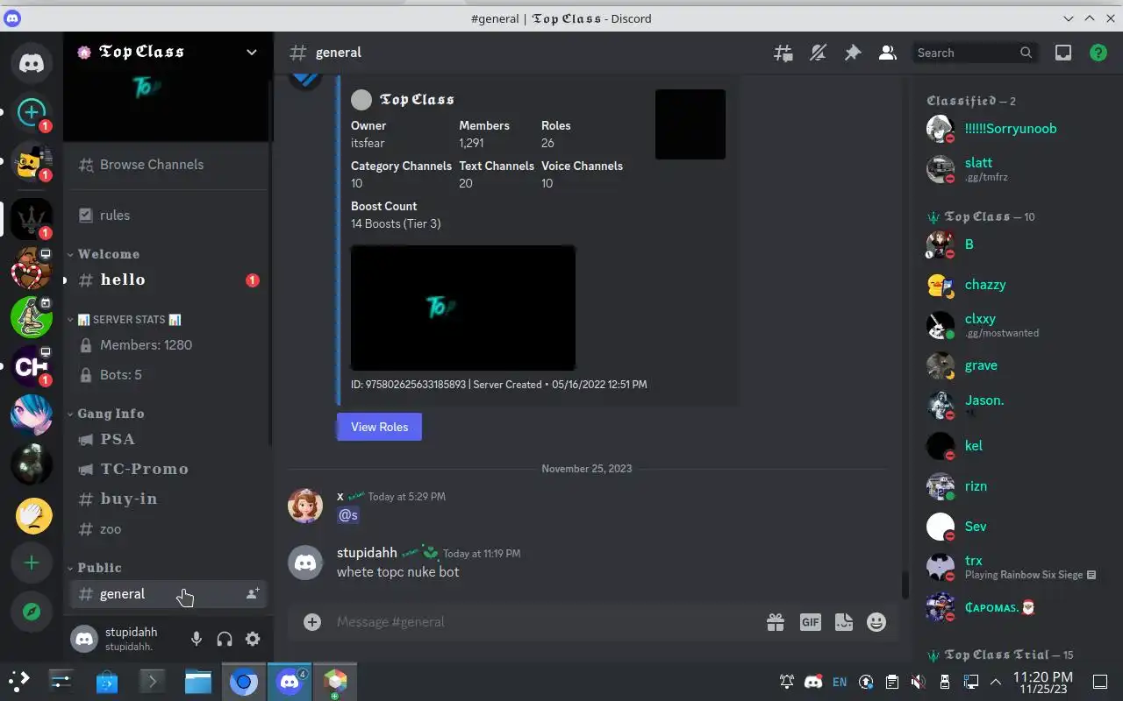
Task: Collapse the Gang Info category
Action: click(106, 414)
